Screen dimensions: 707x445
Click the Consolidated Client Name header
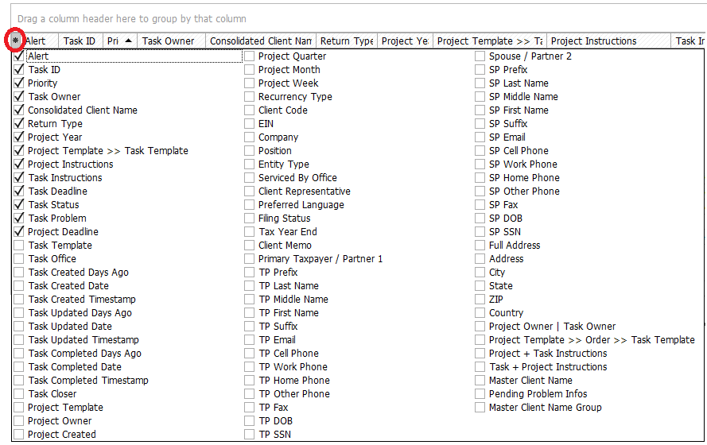[x=261, y=41]
